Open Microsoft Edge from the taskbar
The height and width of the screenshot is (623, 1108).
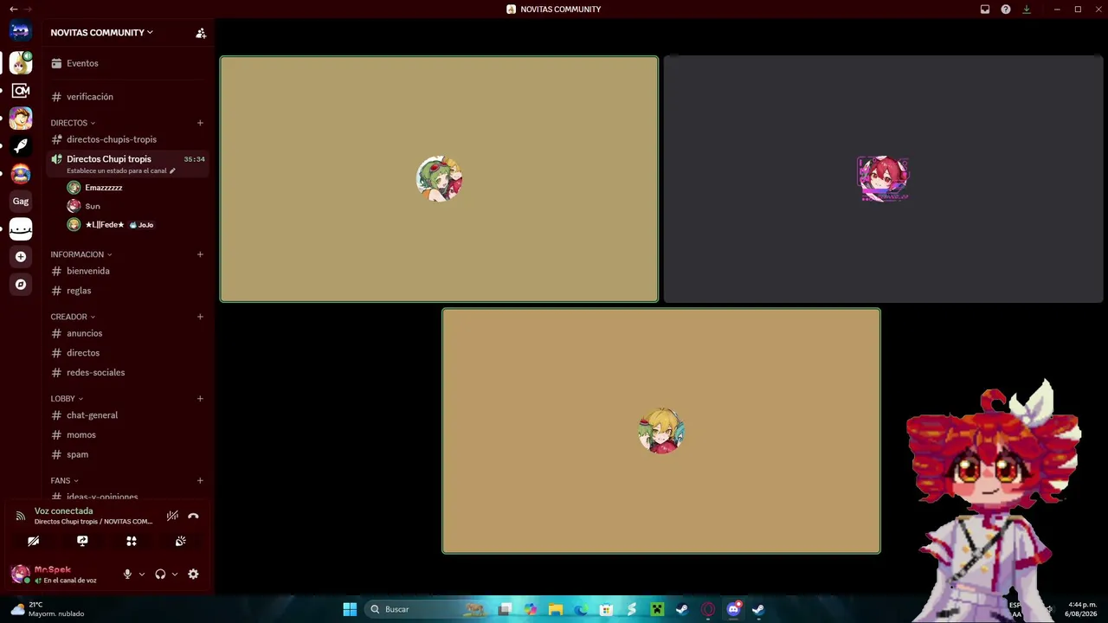pos(581,609)
